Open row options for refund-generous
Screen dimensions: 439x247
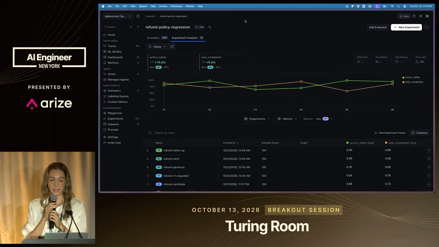click(x=429, y=167)
